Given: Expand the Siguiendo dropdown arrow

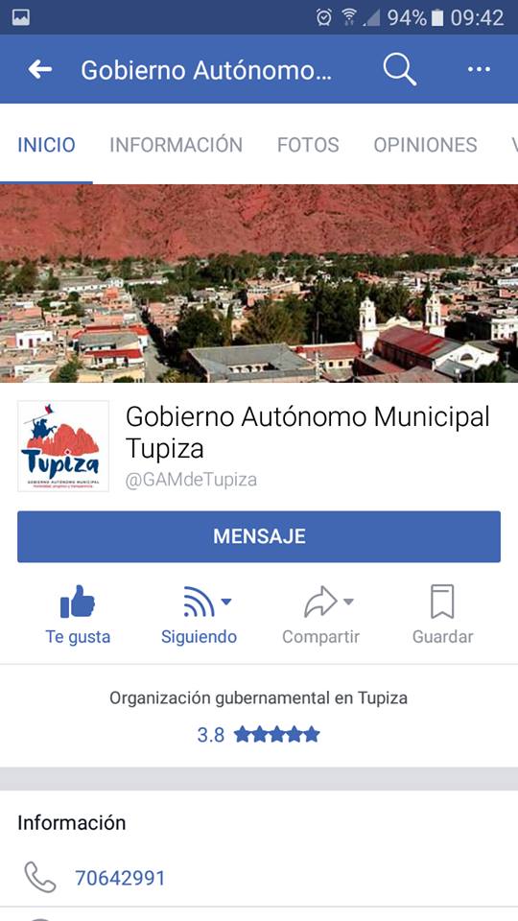Looking at the screenshot, I should 226,601.
